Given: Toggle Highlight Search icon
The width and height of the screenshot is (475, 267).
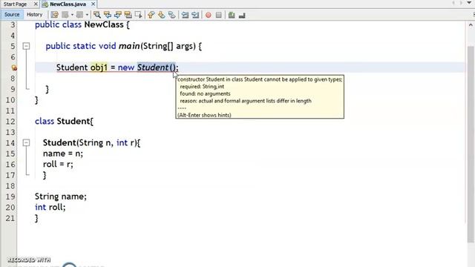Looking at the screenshot, I should [128, 15].
